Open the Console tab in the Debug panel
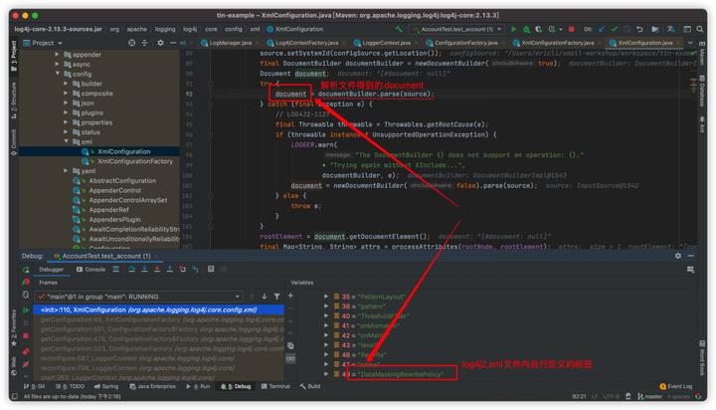Screen dimensions: 716x410 click(x=90, y=270)
